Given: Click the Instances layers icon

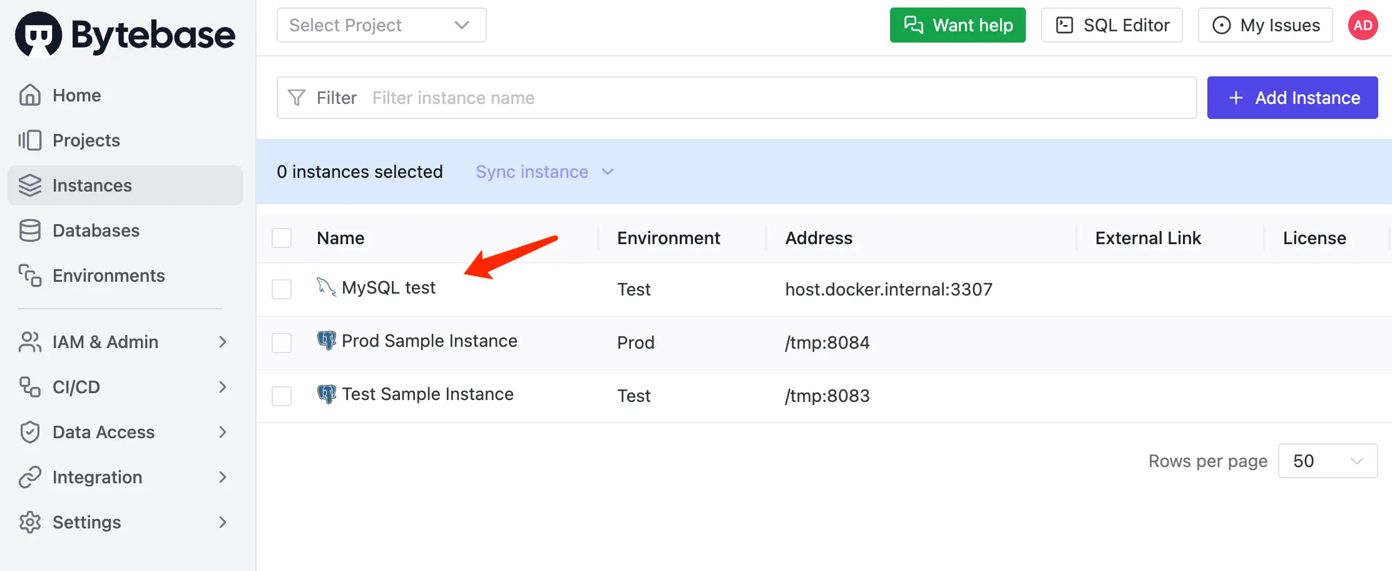Looking at the screenshot, I should 30,185.
